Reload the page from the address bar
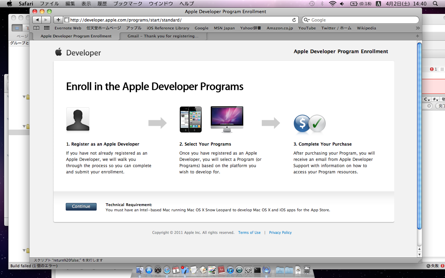 (x=294, y=20)
